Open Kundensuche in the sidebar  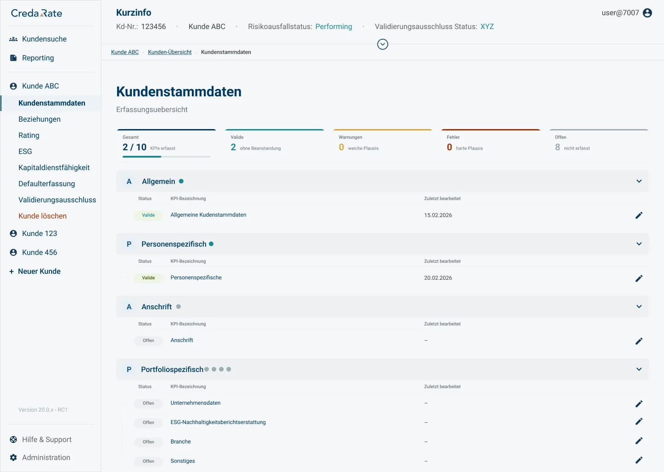coord(44,39)
